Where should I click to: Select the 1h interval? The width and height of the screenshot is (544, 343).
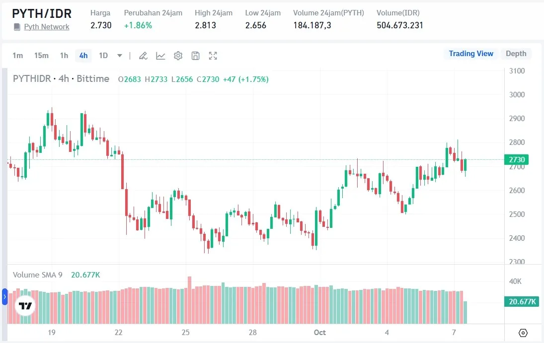pyautogui.click(x=64, y=56)
